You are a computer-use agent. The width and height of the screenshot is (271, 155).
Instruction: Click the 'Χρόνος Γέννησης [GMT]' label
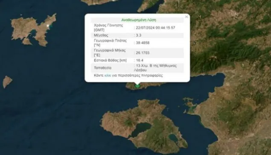pyautogui.click(x=108, y=28)
